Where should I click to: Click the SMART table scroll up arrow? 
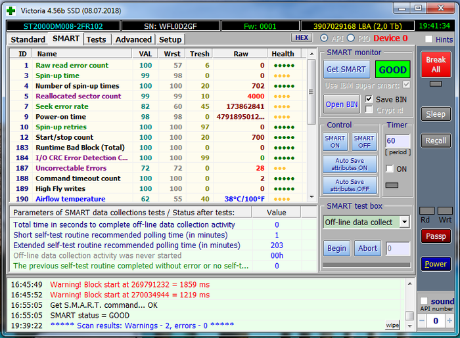[x=312, y=54]
